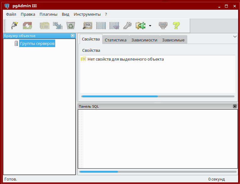
Task: Switch to the Свойства tab
Action: pos(91,39)
